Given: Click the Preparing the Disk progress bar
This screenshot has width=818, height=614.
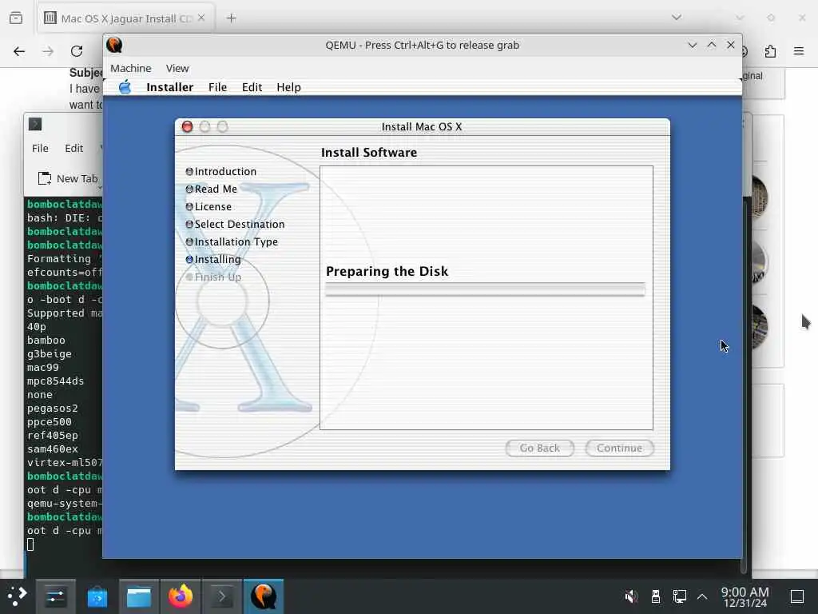Looking at the screenshot, I should [485, 289].
